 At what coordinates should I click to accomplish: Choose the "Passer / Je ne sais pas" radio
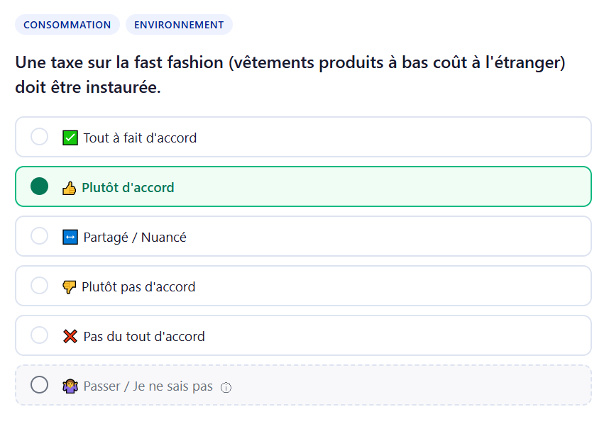pyautogui.click(x=40, y=385)
